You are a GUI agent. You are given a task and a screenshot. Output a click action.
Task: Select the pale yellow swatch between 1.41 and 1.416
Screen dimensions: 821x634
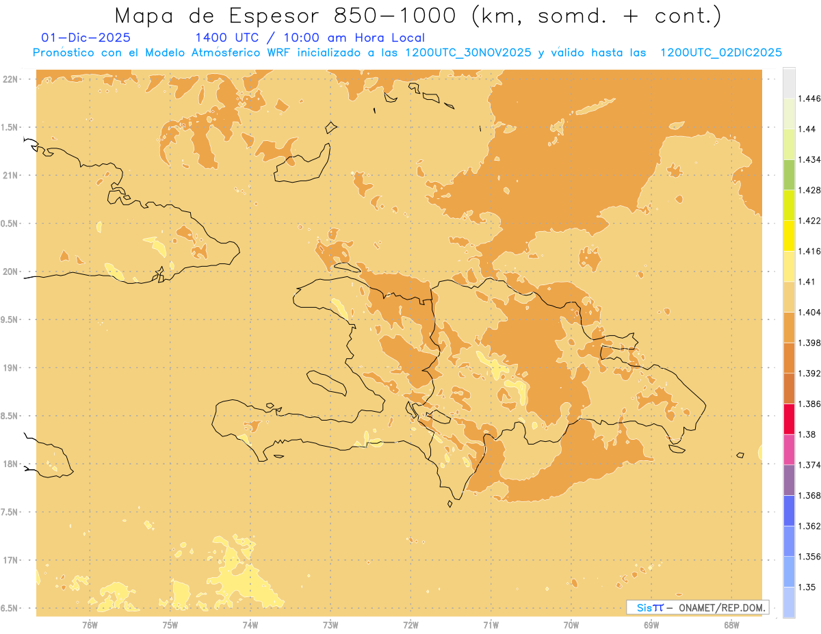coord(789,266)
